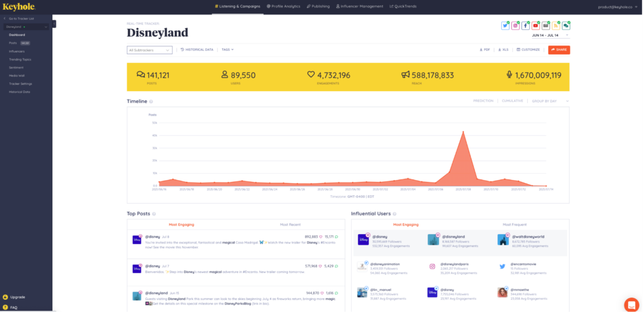This screenshot has height=312, width=643.
Task: Click the Influential Users help icon
Action: point(394,214)
